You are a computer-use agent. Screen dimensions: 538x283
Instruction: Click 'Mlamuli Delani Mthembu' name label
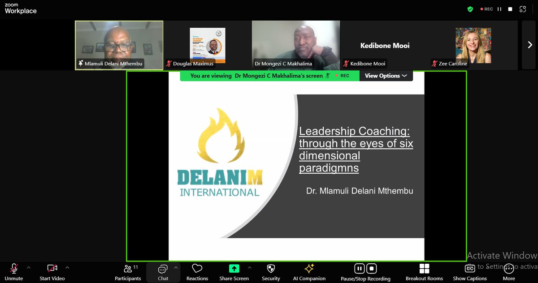click(113, 64)
